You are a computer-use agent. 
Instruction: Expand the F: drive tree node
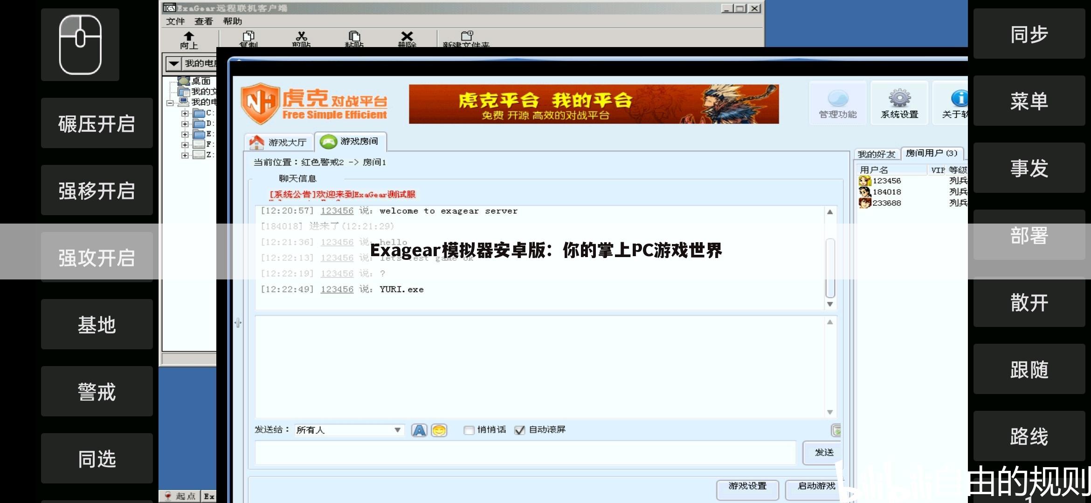[185, 145]
